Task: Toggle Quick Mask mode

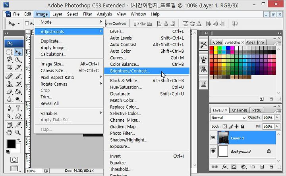Action: (x=14, y=160)
